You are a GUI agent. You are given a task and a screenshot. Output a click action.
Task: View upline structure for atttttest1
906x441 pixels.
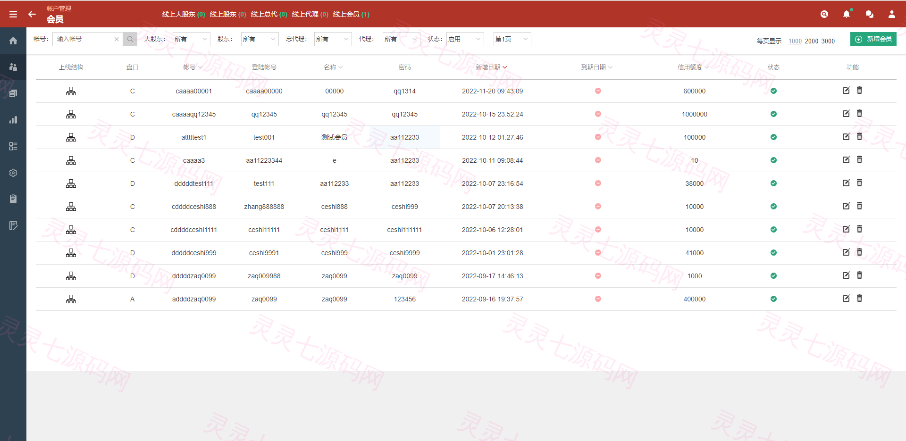[71, 137]
